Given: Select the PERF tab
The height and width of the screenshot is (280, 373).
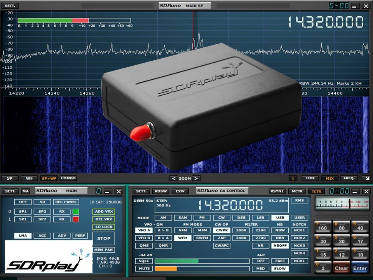Looking at the screenshot, I should click(80, 236).
